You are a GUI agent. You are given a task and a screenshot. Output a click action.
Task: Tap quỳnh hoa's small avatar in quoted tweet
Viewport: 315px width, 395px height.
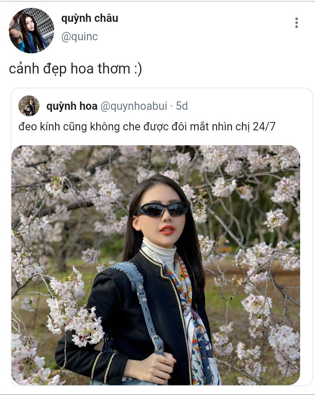tap(29, 106)
